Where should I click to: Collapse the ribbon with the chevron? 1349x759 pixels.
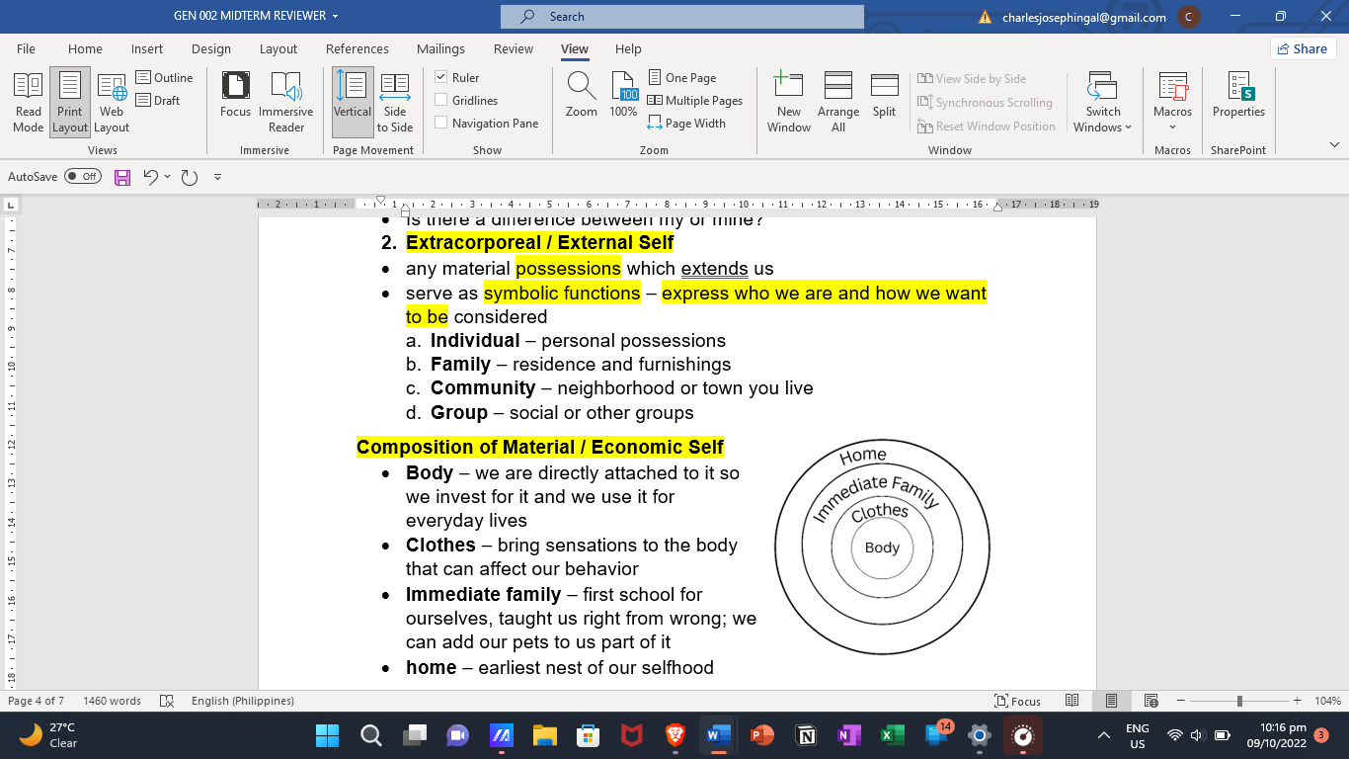point(1334,144)
